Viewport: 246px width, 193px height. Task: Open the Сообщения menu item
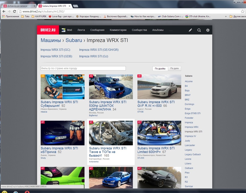click(x=97, y=30)
